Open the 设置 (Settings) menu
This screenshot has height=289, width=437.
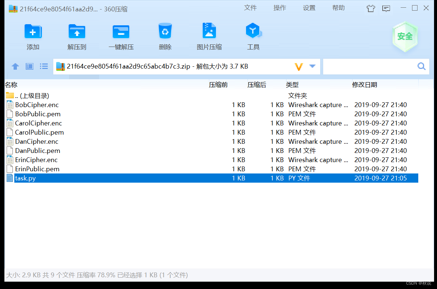[x=309, y=8]
